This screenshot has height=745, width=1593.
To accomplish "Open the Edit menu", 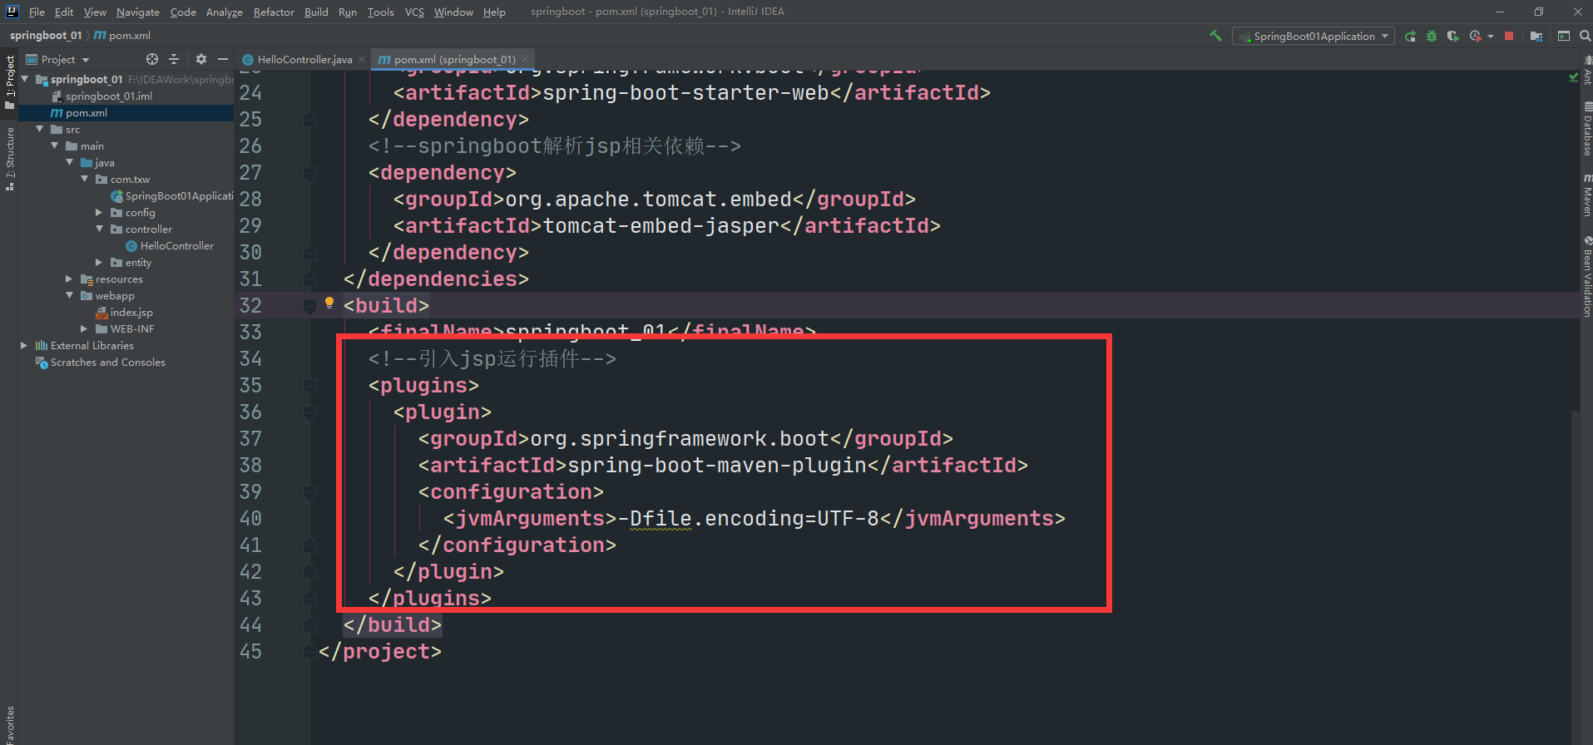I will pos(64,12).
